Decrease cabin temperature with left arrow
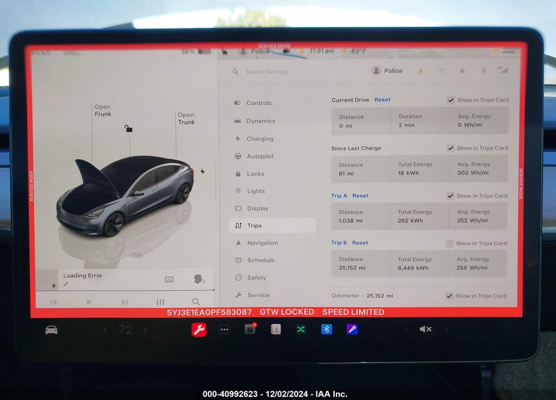The image size is (556, 400). (x=105, y=329)
